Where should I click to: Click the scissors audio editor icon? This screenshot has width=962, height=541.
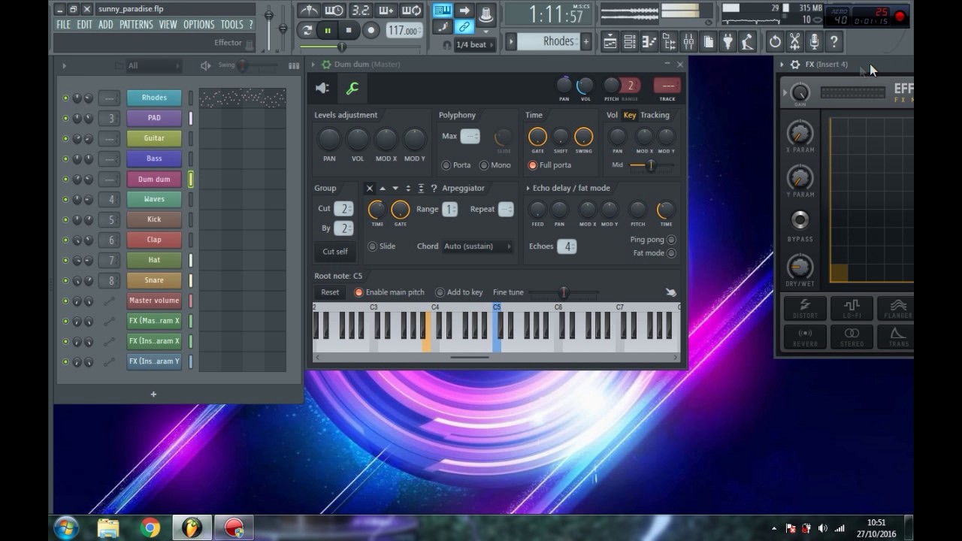[794, 42]
